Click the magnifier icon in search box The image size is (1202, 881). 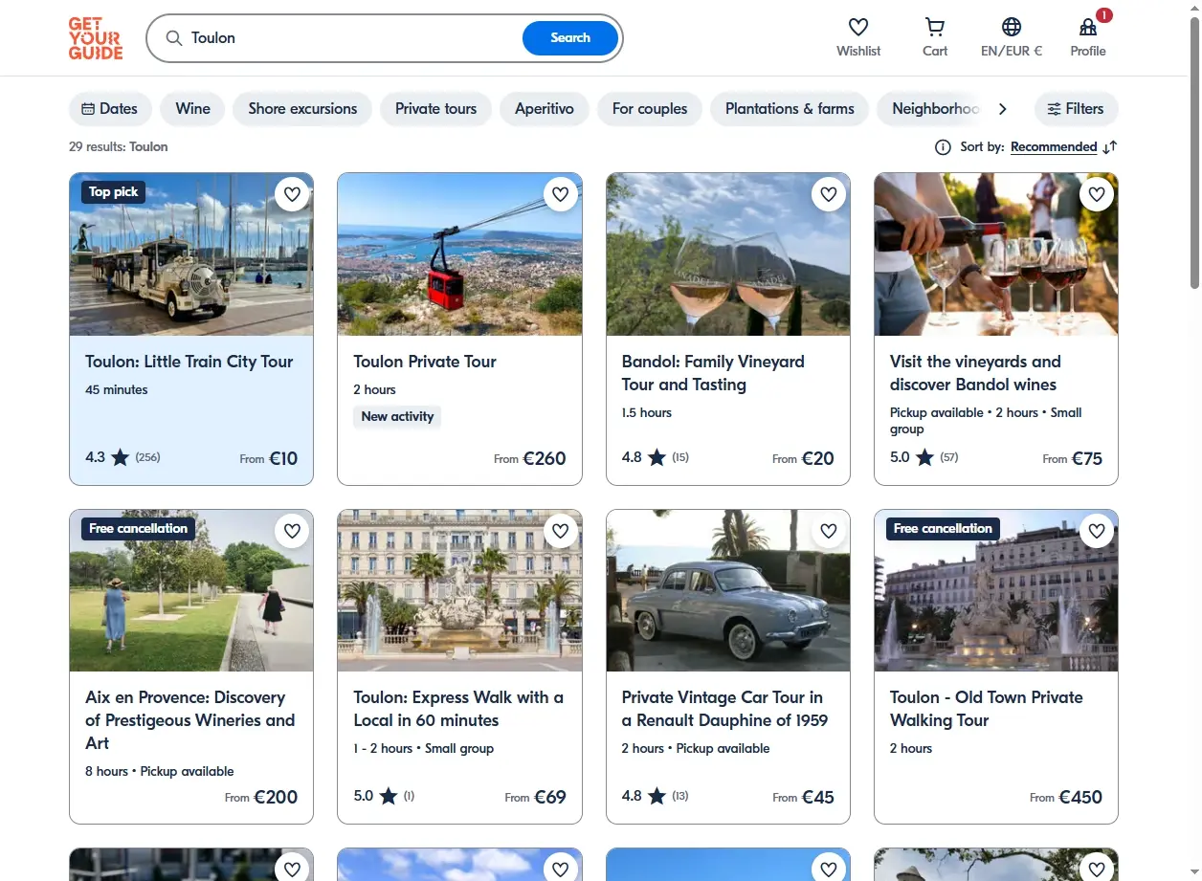(173, 38)
